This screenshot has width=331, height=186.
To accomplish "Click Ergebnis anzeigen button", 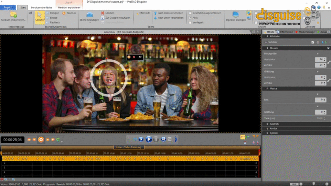I will click(236, 16).
